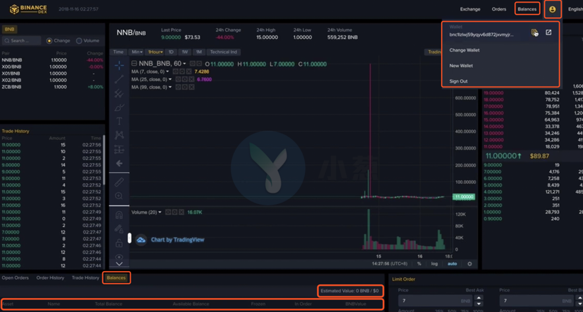This screenshot has width=583, height=312.
Task: Open wallet address in external explorer
Action: (x=549, y=32)
